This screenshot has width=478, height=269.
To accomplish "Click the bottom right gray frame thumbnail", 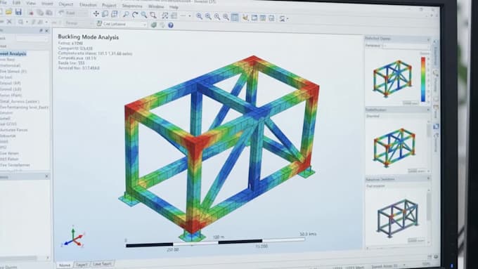I will [398, 218].
